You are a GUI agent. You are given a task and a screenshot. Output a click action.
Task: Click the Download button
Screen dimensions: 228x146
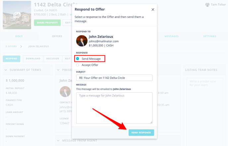tap(33, 59)
